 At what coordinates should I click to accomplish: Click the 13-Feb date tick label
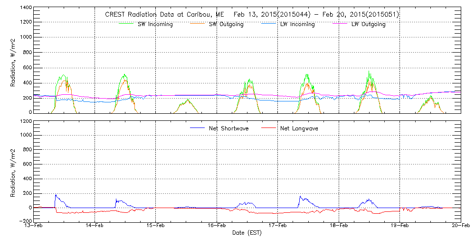tap(34, 226)
